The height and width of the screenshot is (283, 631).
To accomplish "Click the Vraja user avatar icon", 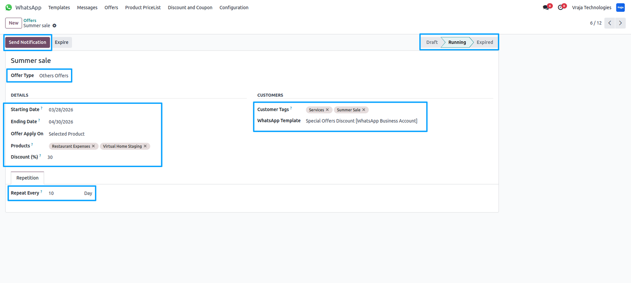I will [x=620, y=7].
